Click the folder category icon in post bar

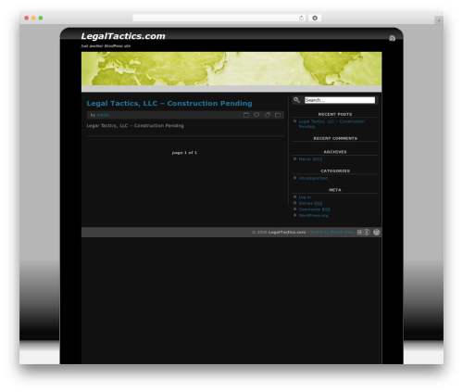[x=278, y=115]
